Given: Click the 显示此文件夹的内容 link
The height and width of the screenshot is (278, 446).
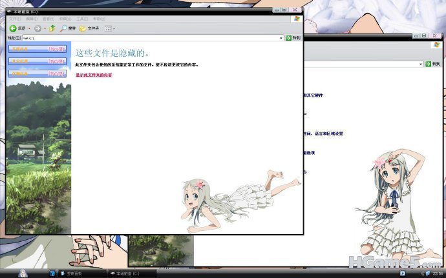Looking at the screenshot, I should click(94, 75).
